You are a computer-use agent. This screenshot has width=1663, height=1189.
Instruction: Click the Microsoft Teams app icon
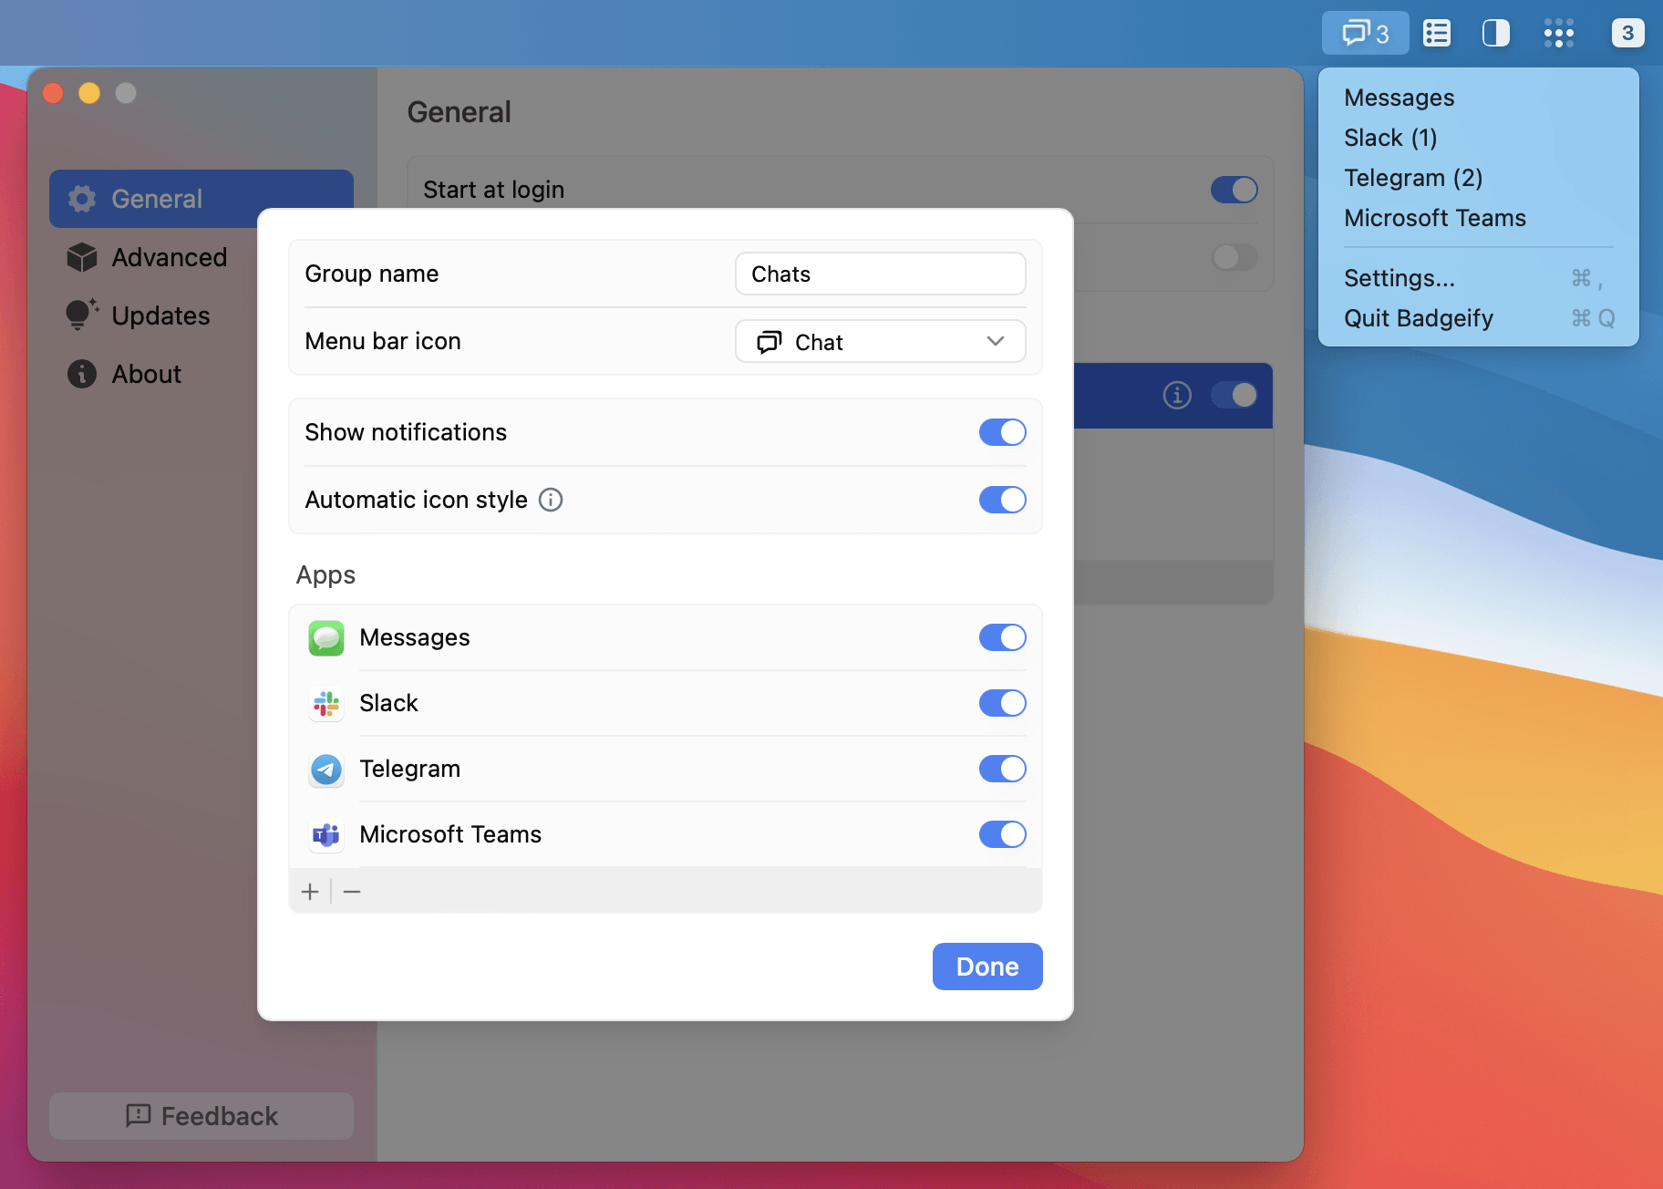[x=326, y=834]
